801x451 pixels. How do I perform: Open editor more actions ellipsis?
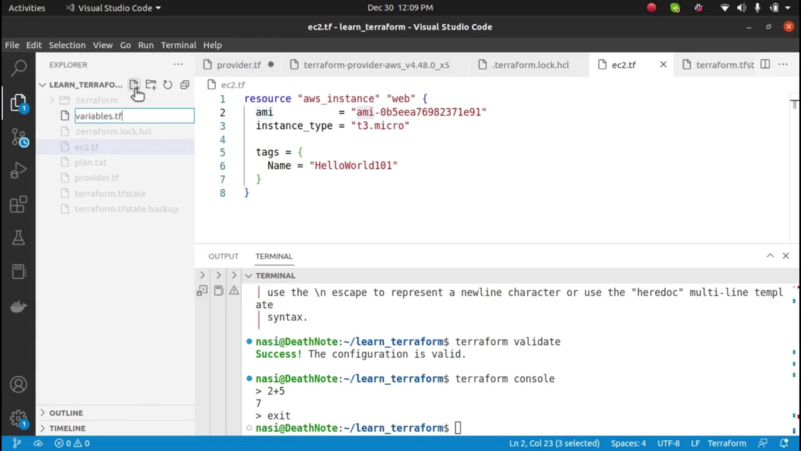coord(783,65)
